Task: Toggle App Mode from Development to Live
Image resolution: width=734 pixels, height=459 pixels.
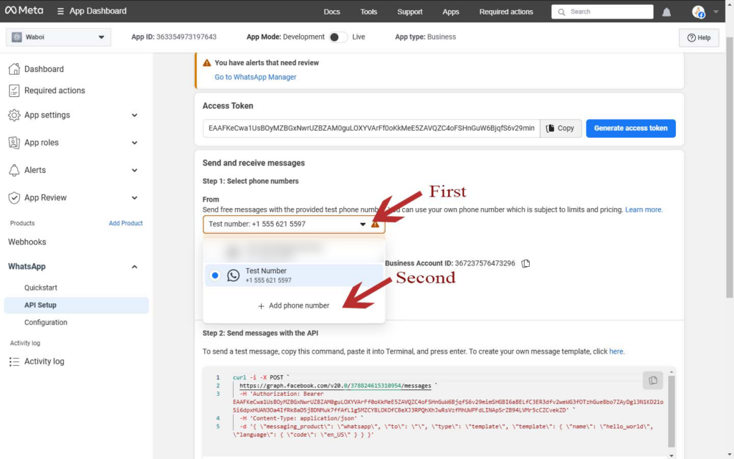Action: pyautogui.click(x=338, y=37)
